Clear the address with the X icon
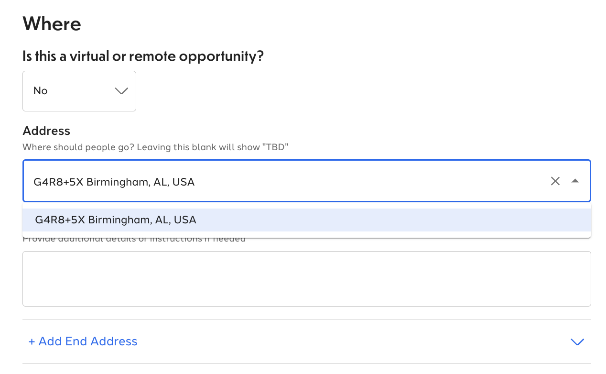The height and width of the screenshot is (374, 606). [x=555, y=181]
